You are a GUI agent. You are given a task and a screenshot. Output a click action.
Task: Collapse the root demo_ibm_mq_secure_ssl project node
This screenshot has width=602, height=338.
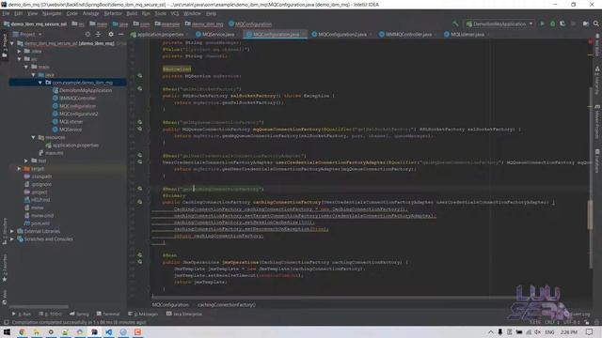click(x=12, y=43)
